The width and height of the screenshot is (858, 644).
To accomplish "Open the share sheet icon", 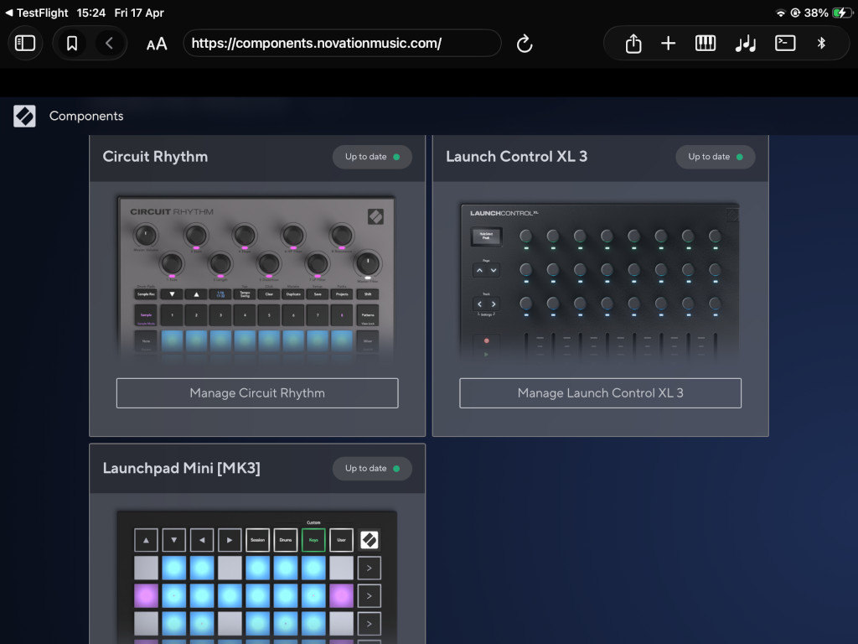I will (x=633, y=44).
